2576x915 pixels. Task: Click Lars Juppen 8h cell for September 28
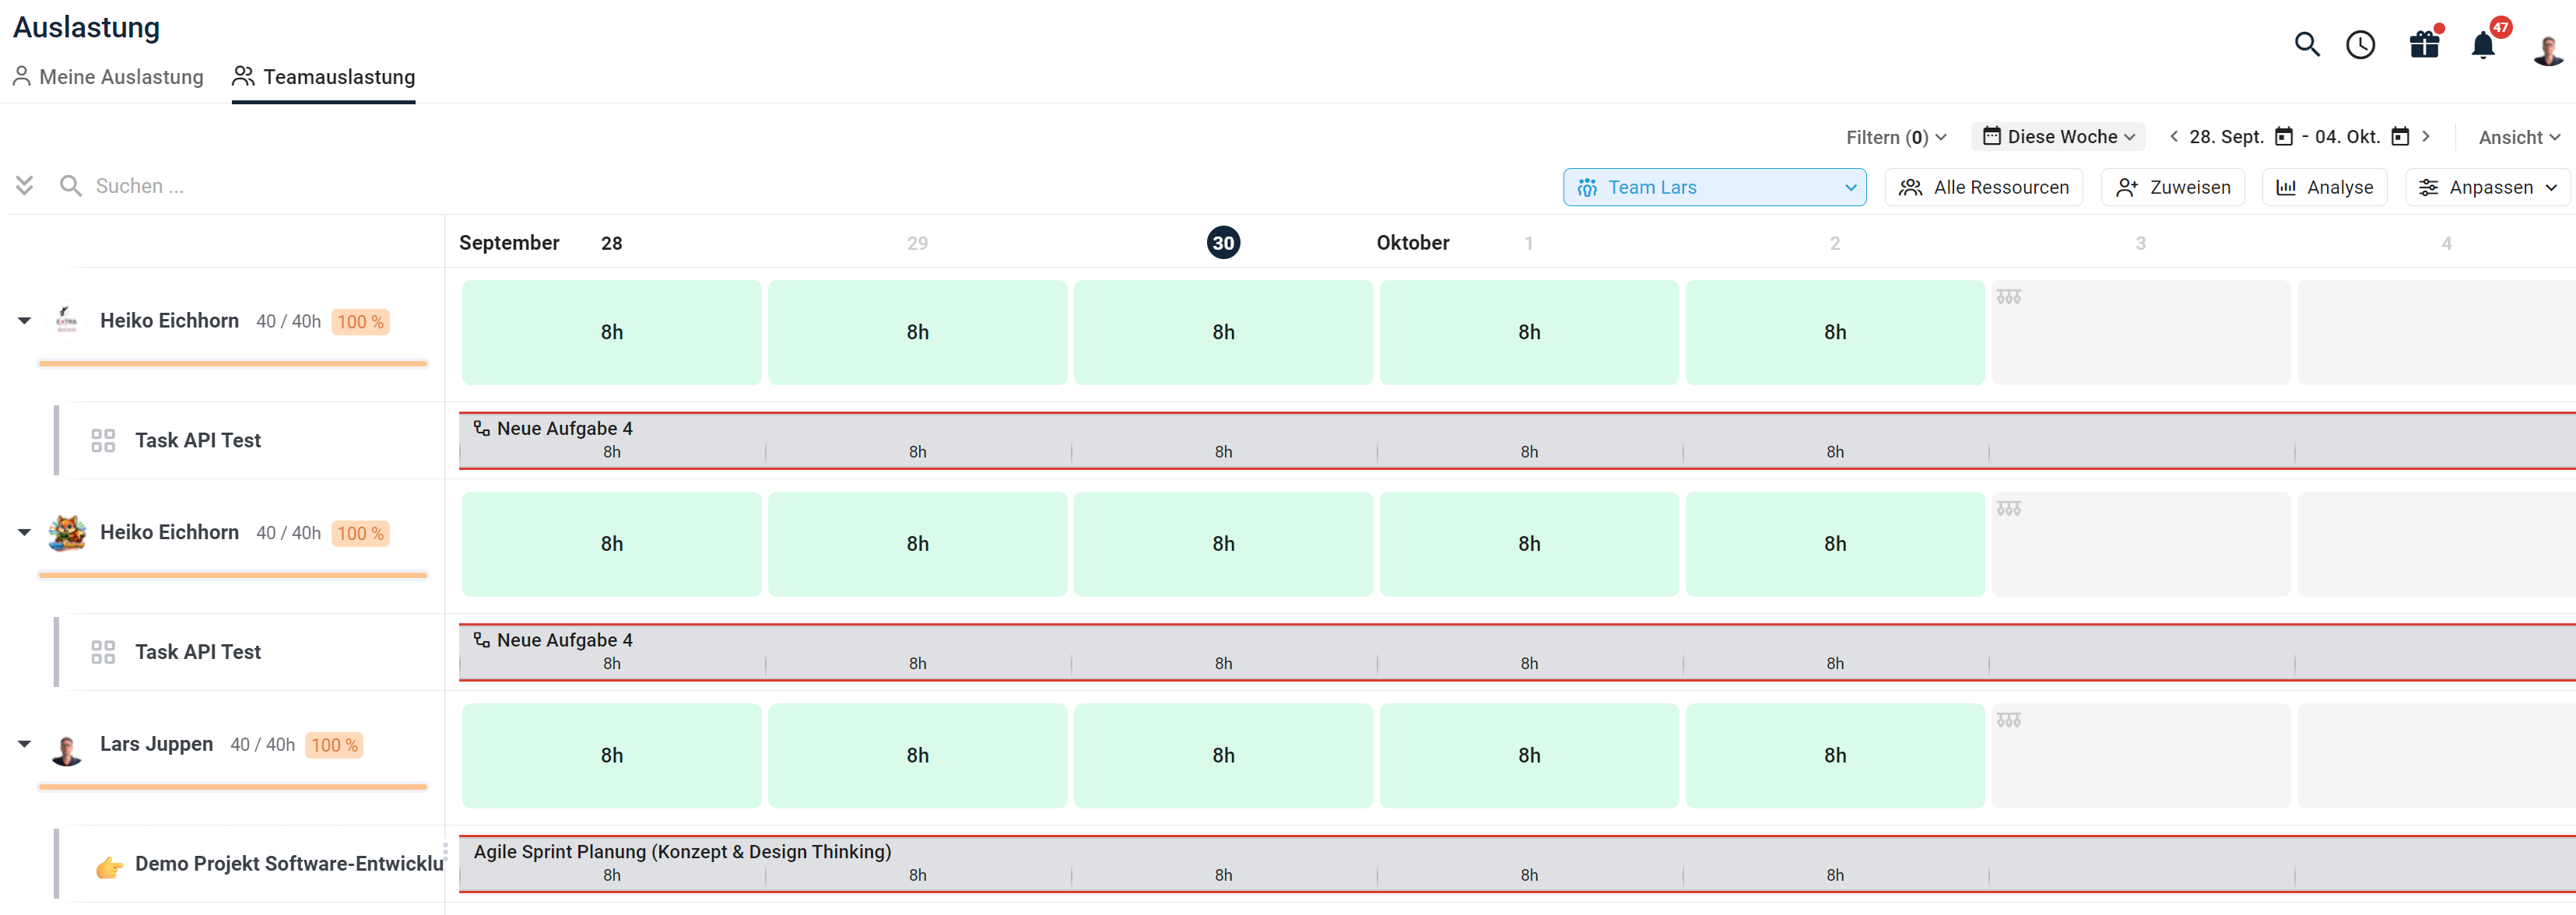pyautogui.click(x=612, y=756)
